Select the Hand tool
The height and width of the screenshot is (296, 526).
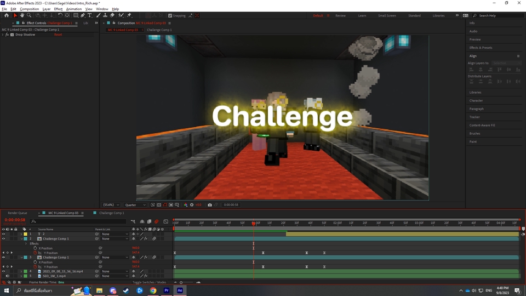pos(22,15)
